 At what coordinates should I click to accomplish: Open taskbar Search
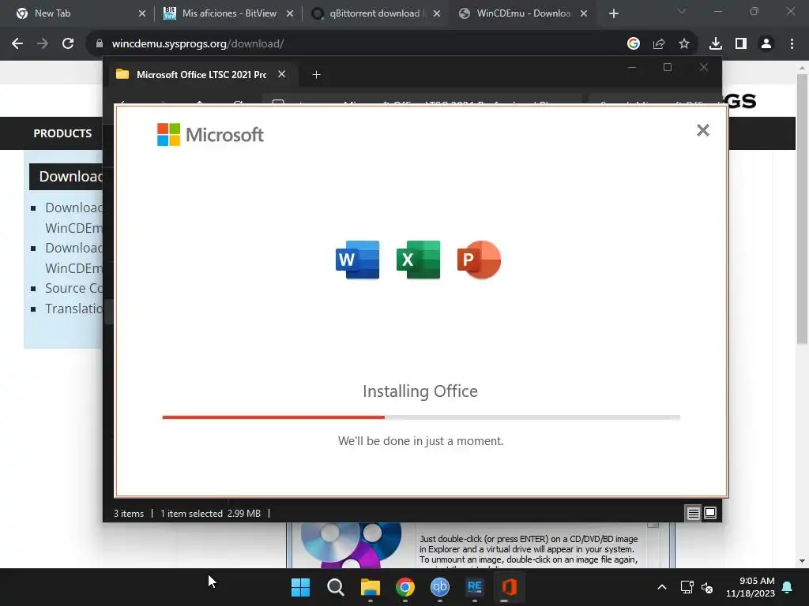point(335,587)
